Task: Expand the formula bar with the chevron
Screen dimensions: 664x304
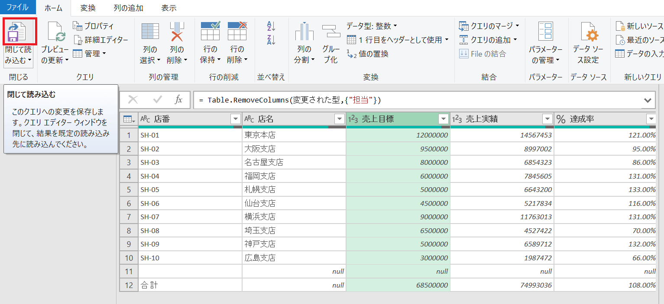Action: [648, 100]
